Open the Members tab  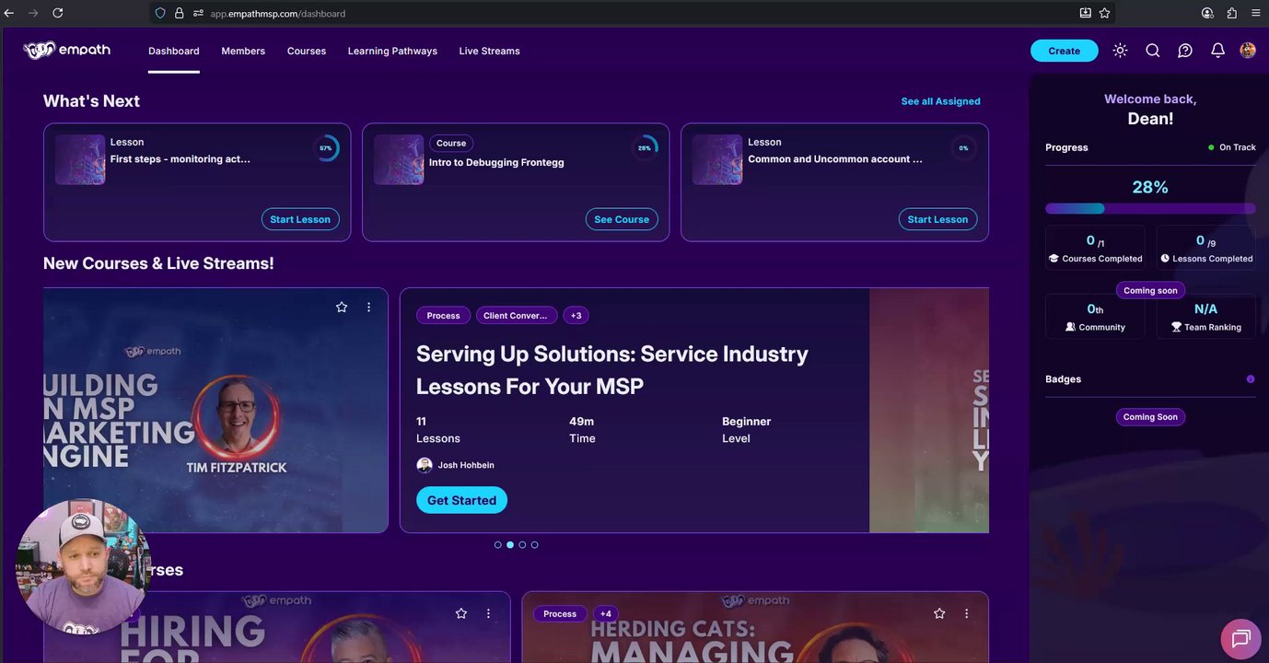pyautogui.click(x=243, y=51)
